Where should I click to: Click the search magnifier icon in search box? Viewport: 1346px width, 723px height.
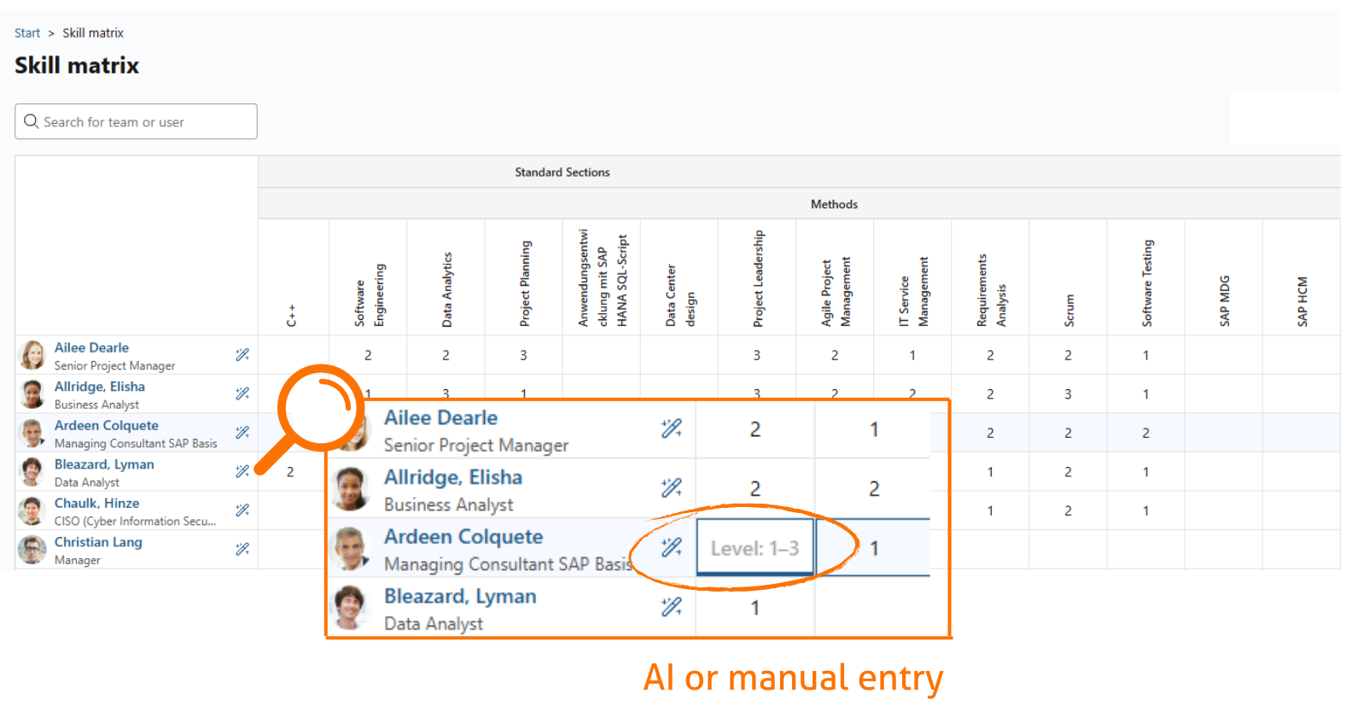(31, 121)
